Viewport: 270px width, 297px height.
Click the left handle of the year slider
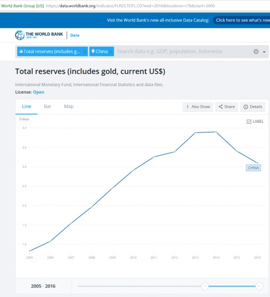pos(205,286)
